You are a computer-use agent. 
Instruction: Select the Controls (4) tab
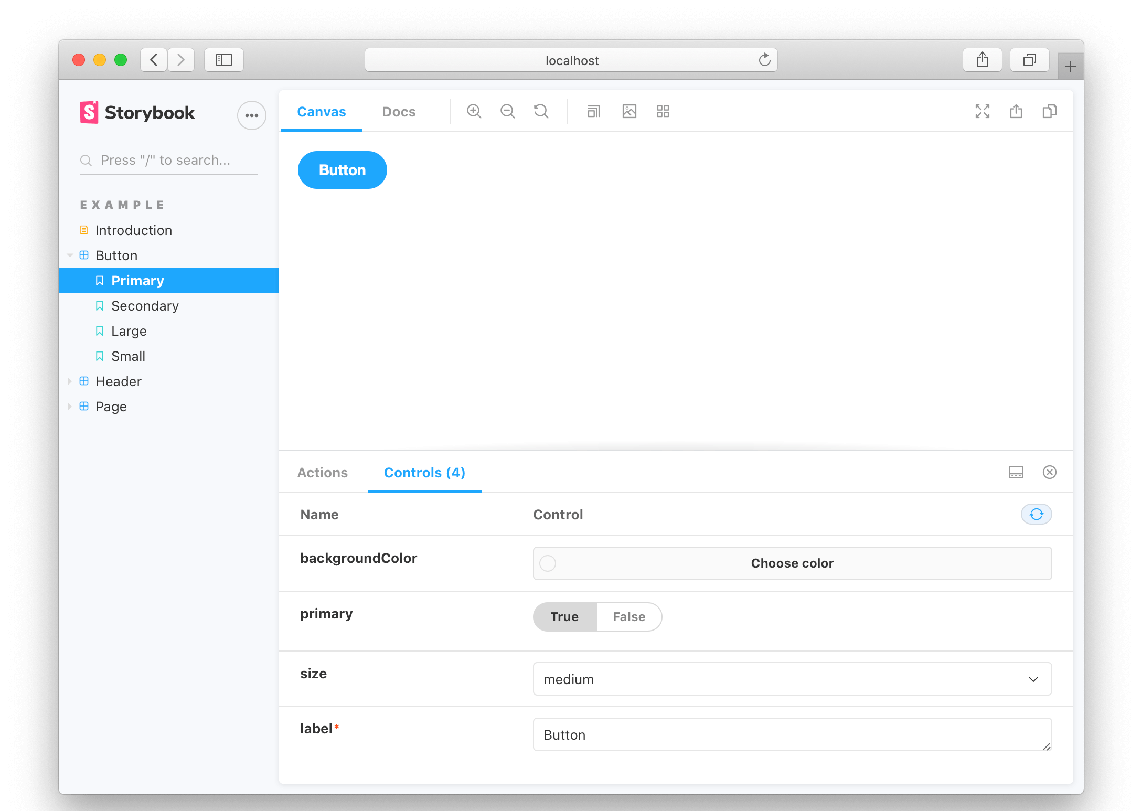point(424,473)
